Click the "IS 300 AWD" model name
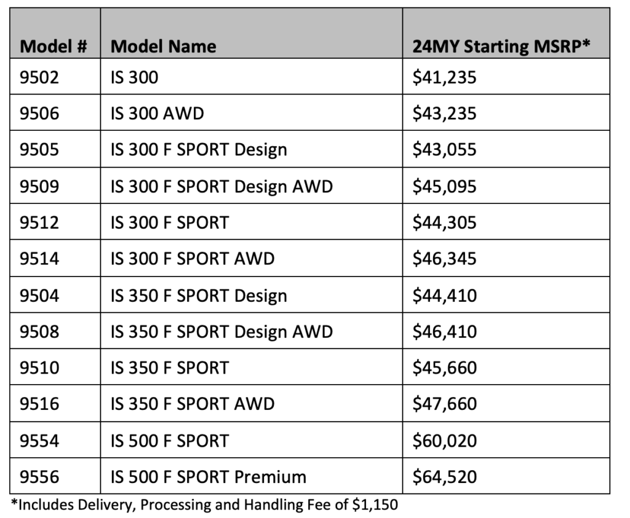630x518 pixels. point(157,114)
